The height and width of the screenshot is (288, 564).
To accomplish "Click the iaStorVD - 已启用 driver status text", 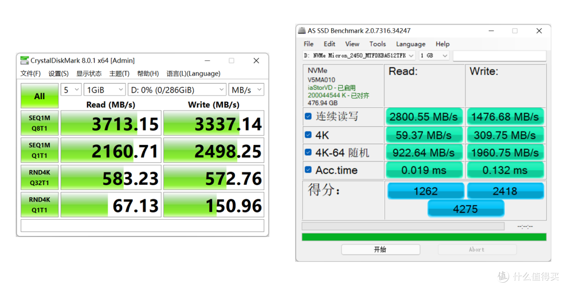I will [332, 88].
